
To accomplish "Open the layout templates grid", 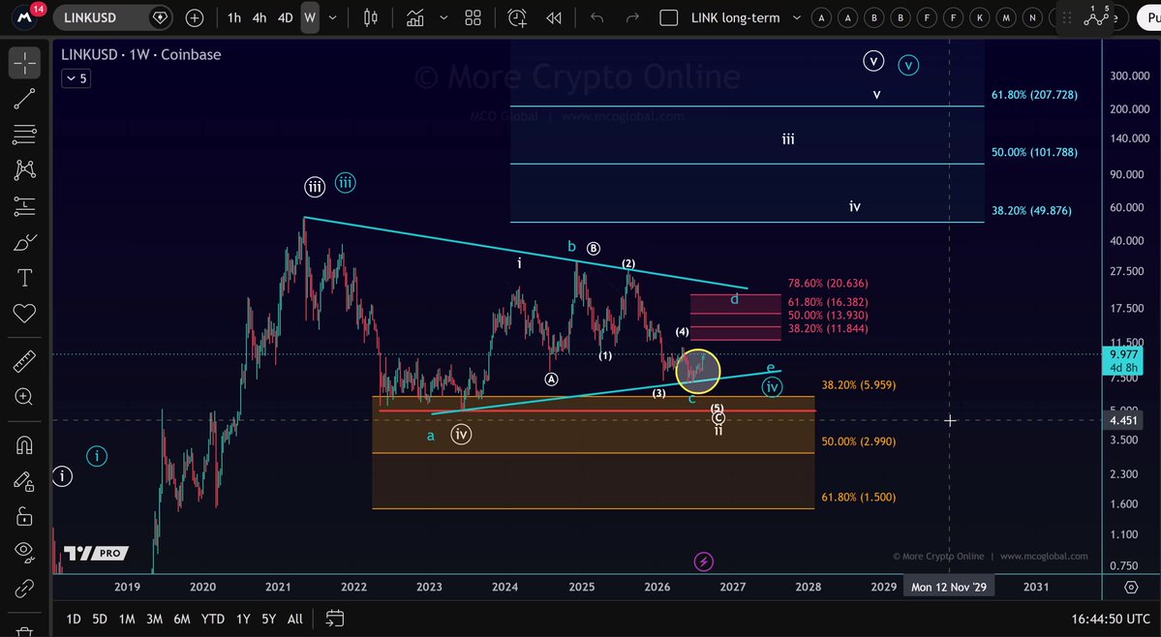I will 474,17.
